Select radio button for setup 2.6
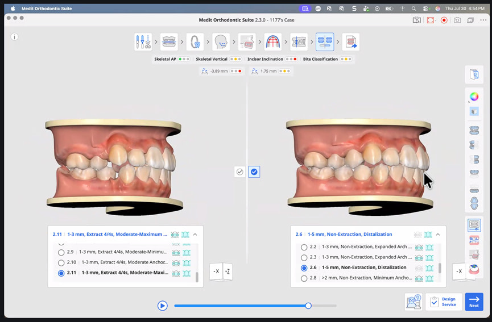This screenshot has height=322, width=492. pyautogui.click(x=304, y=268)
